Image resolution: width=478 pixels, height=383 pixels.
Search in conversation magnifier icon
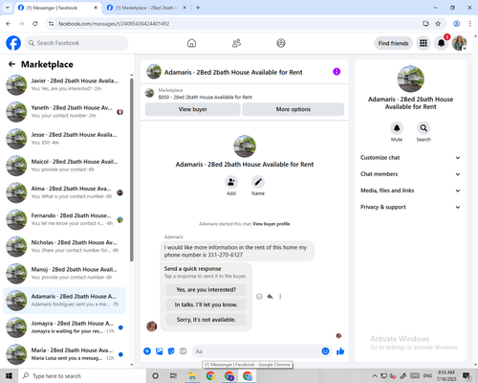point(424,128)
